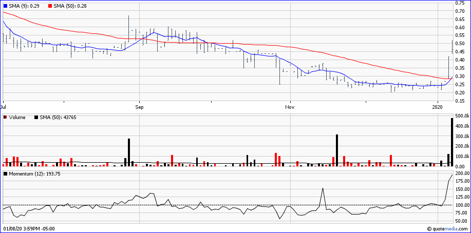The image size is (471, 233).
Task: Click the 0.15 price axis value
Action: (460, 101)
